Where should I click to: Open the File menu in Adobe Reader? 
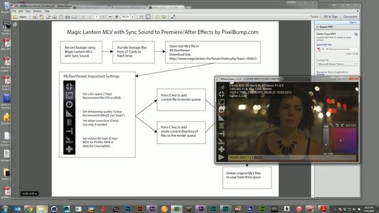[14, 11]
